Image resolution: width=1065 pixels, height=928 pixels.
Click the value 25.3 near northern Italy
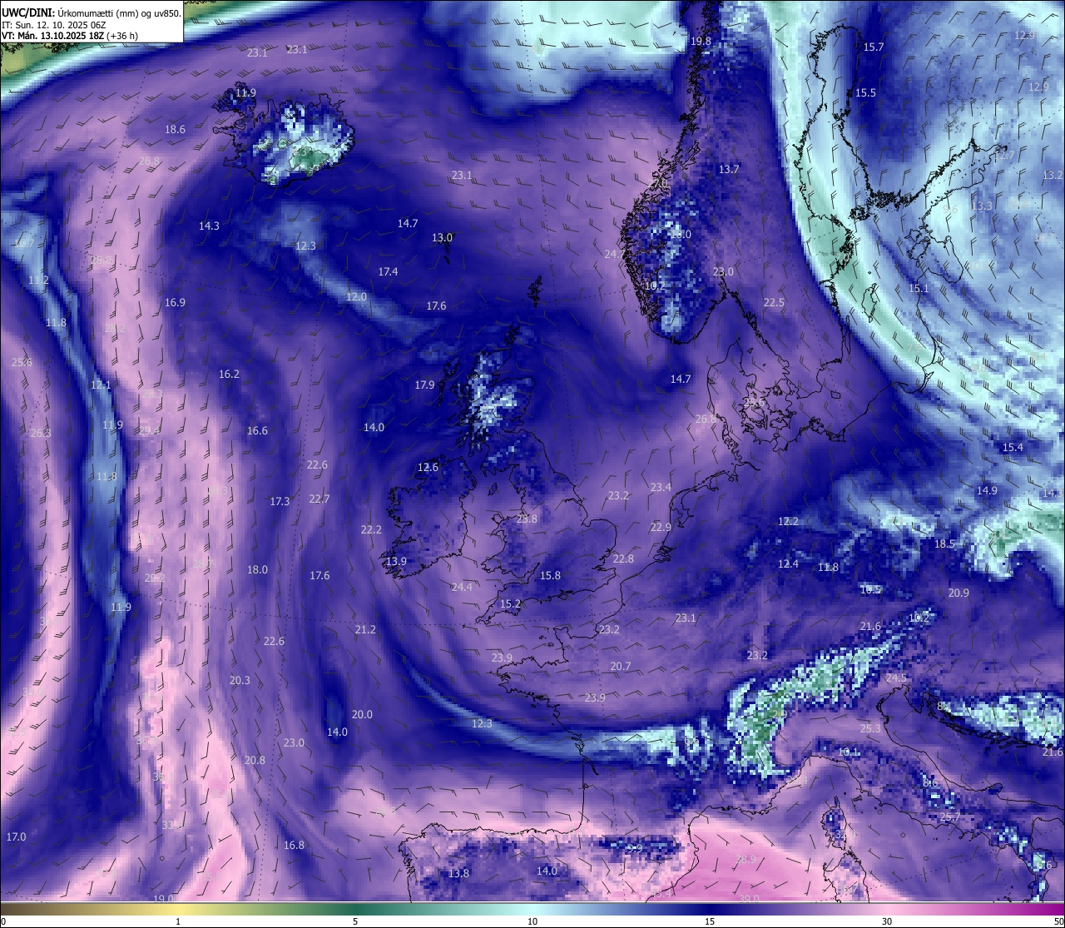click(x=870, y=729)
